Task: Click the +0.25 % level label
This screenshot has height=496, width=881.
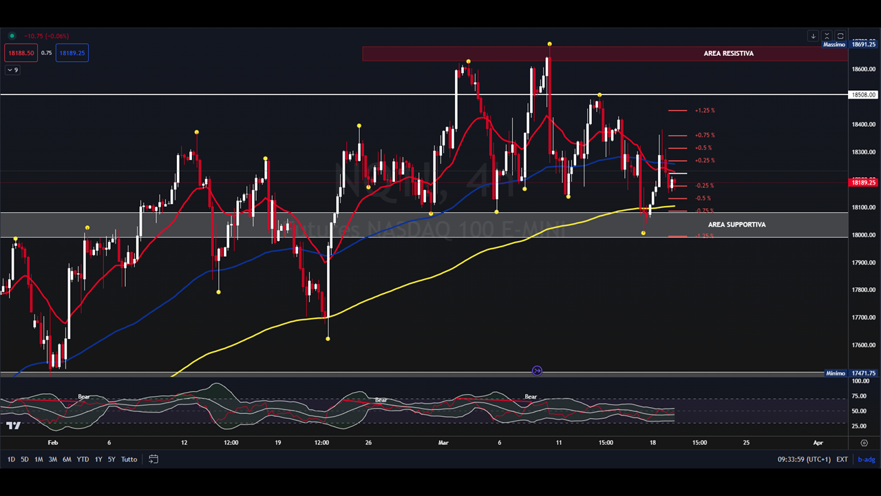Action: coord(705,161)
